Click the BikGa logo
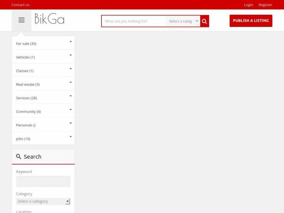Image resolution: width=284 pixels, height=213 pixels. 49,18
